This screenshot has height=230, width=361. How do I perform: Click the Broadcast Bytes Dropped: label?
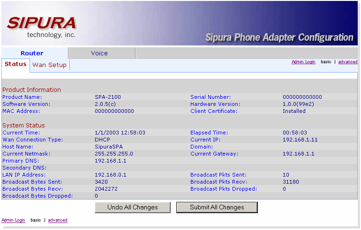38,196
